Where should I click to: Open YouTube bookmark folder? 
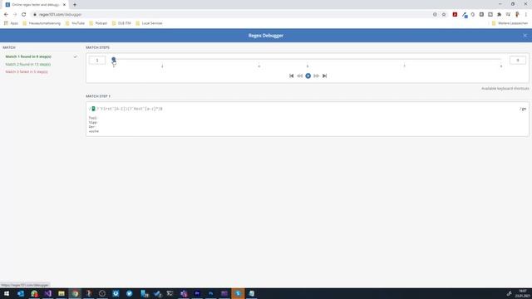75,23
